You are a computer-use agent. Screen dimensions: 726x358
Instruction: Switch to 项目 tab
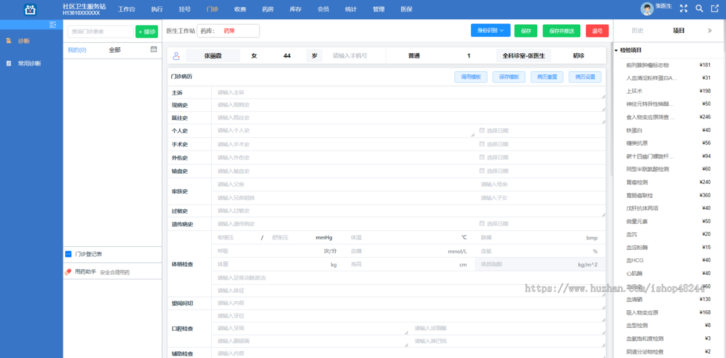pyautogui.click(x=679, y=30)
